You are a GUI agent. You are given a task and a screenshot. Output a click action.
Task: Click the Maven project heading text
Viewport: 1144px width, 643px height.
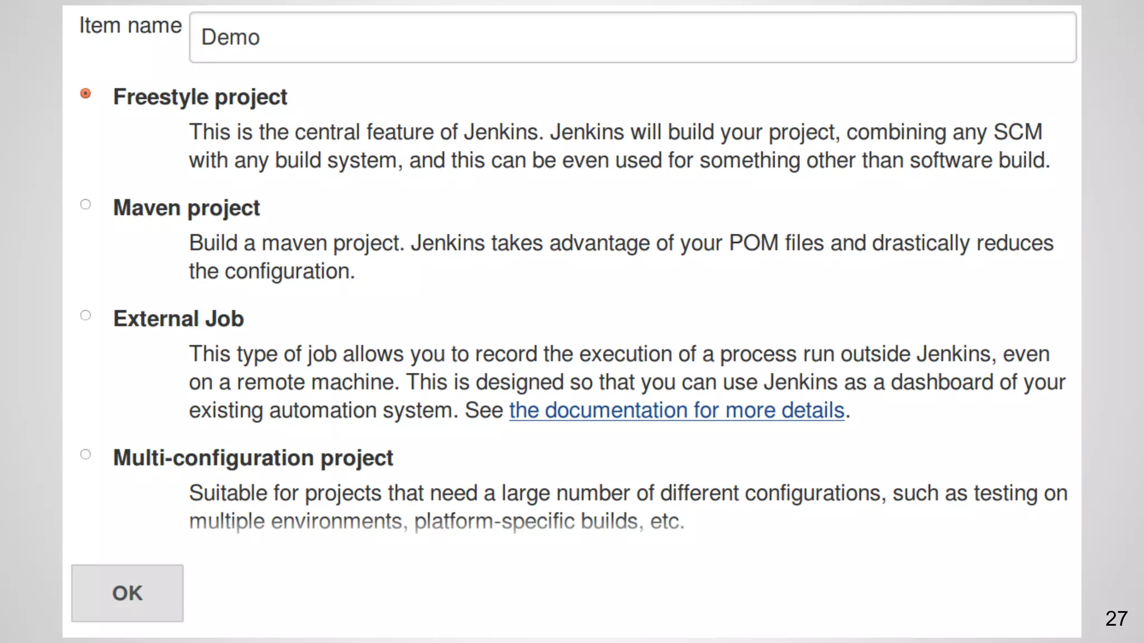pos(187,208)
